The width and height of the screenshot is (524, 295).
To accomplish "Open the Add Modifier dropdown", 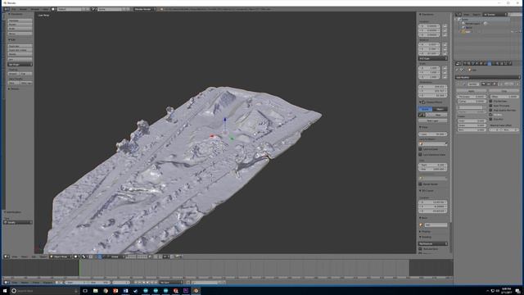I will 488,77.
